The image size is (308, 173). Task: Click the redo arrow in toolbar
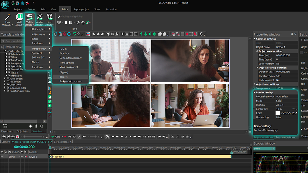(x=79, y=34)
